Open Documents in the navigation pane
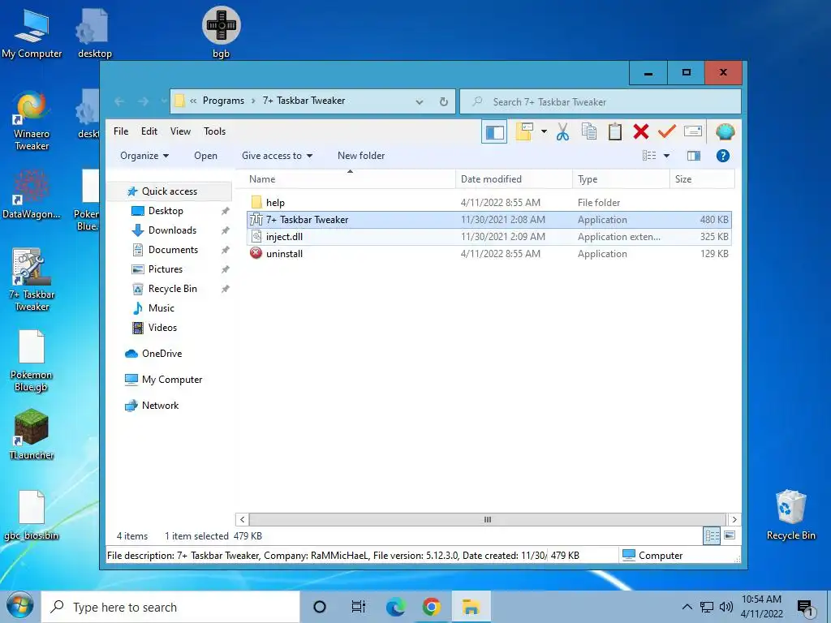Viewport: 831px width, 623px height. [x=173, y=250]
